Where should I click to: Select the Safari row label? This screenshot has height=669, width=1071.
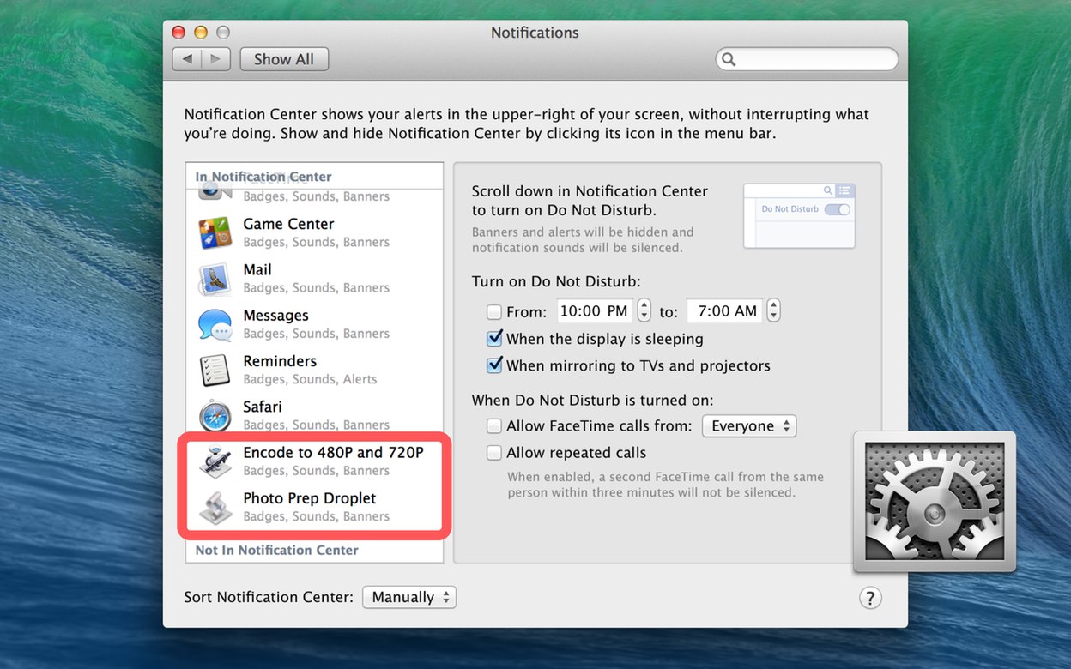click(x=263, y=407)
